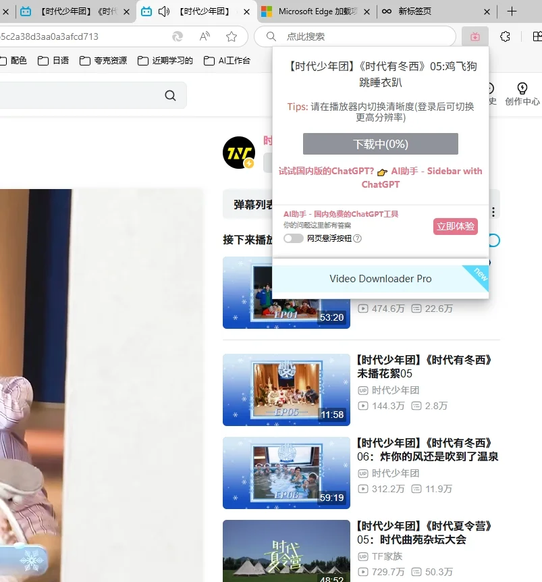
Task: Open the EP06 video thumbnail
Action: tap(286, 473)
